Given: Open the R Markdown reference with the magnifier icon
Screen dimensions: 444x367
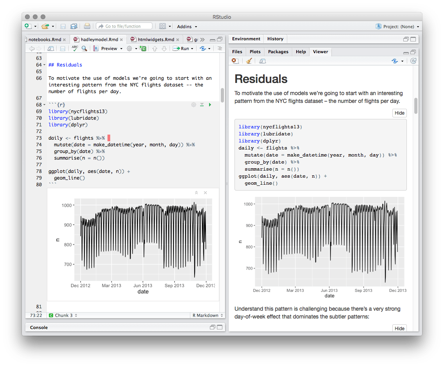Looking at the screenshot, I should 84,48.
